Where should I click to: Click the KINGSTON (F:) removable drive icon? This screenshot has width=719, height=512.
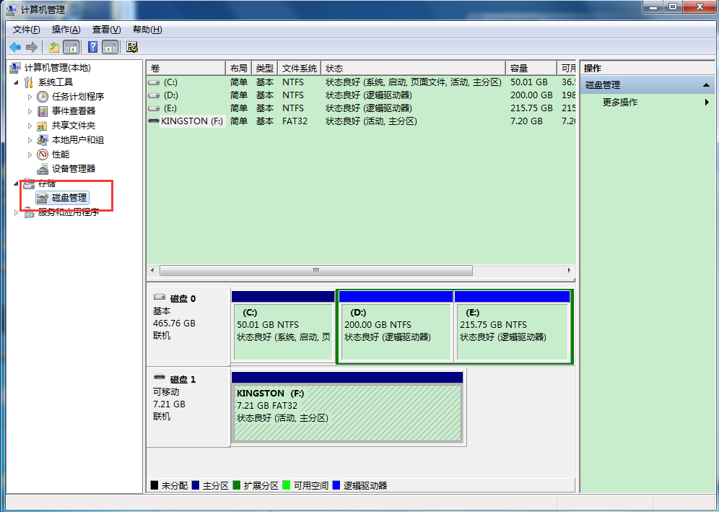point(154,121)
